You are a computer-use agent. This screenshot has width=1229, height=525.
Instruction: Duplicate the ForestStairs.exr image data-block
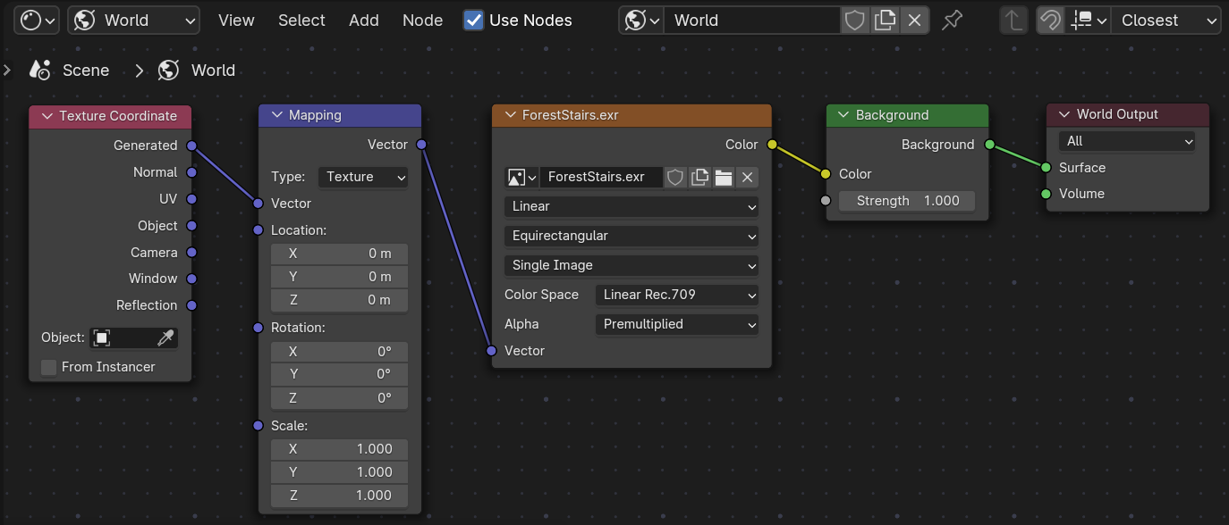click(699, 177)
